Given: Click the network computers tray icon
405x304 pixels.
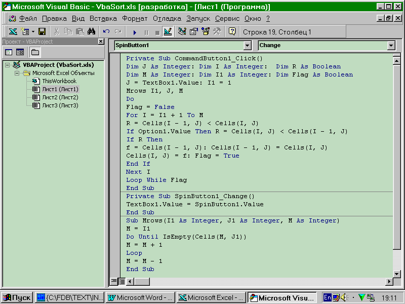Looking at the screenshot, I should pos(371,297).
